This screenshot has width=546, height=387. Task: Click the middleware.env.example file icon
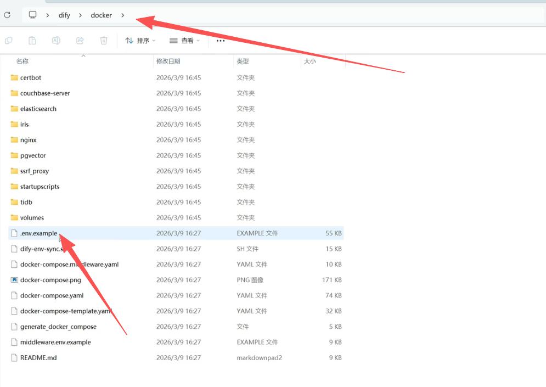[14, 342]
